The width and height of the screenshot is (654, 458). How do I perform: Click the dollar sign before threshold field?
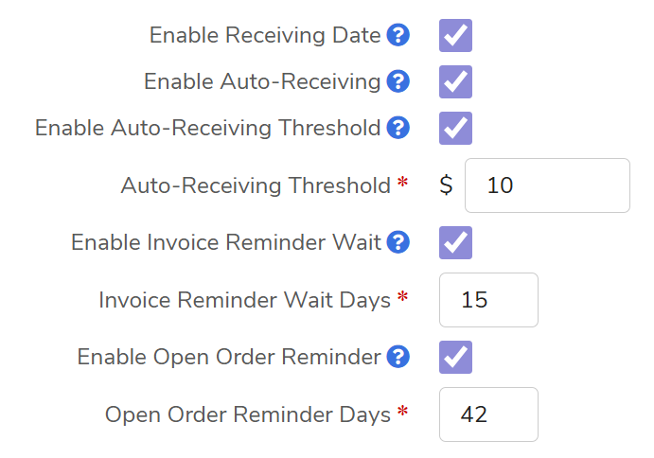(447, 185)
